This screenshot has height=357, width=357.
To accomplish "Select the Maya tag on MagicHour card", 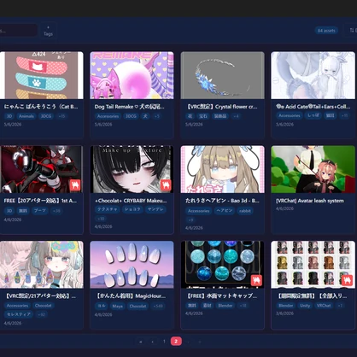I will pos(117,306).
